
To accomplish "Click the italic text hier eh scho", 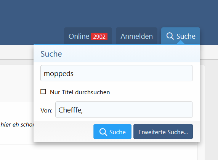I will pyautogui.click(x=17, y=125).
